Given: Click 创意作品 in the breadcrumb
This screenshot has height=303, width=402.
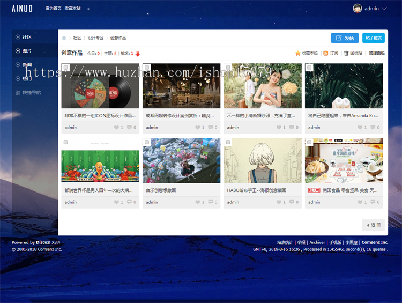Looking at the screenshot, I should (x=118, y=38).
